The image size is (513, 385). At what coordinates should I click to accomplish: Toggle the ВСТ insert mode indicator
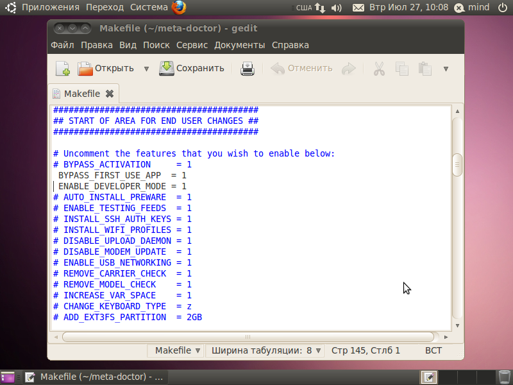click(433, 350)
